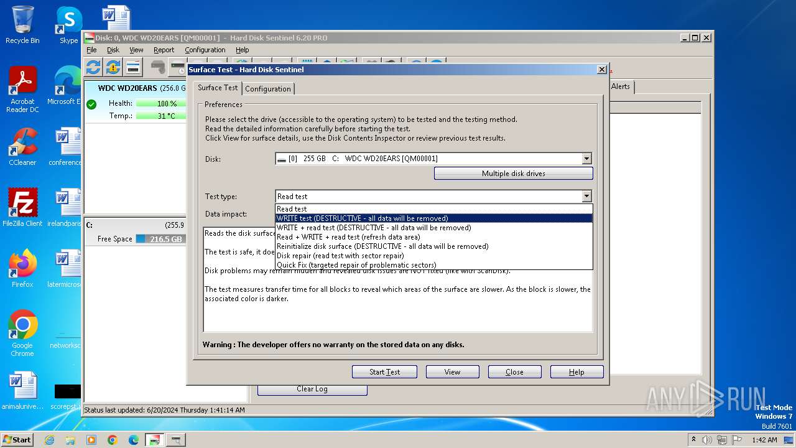Click the 31 °C Temp bar
Image resolution: width=796 pixels, height=448 pixels.
162,116
